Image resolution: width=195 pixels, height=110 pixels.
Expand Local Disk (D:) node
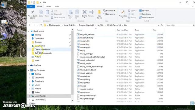(30, 100)
